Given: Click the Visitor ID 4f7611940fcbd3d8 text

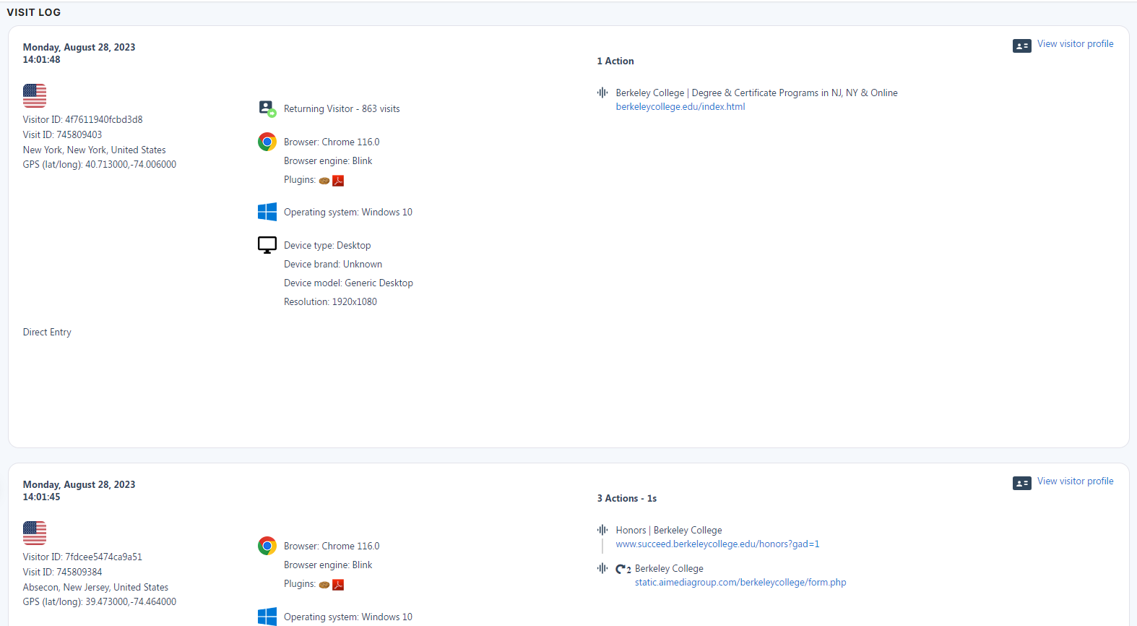Looking at the screenshot, I should [x=82, y=120].
